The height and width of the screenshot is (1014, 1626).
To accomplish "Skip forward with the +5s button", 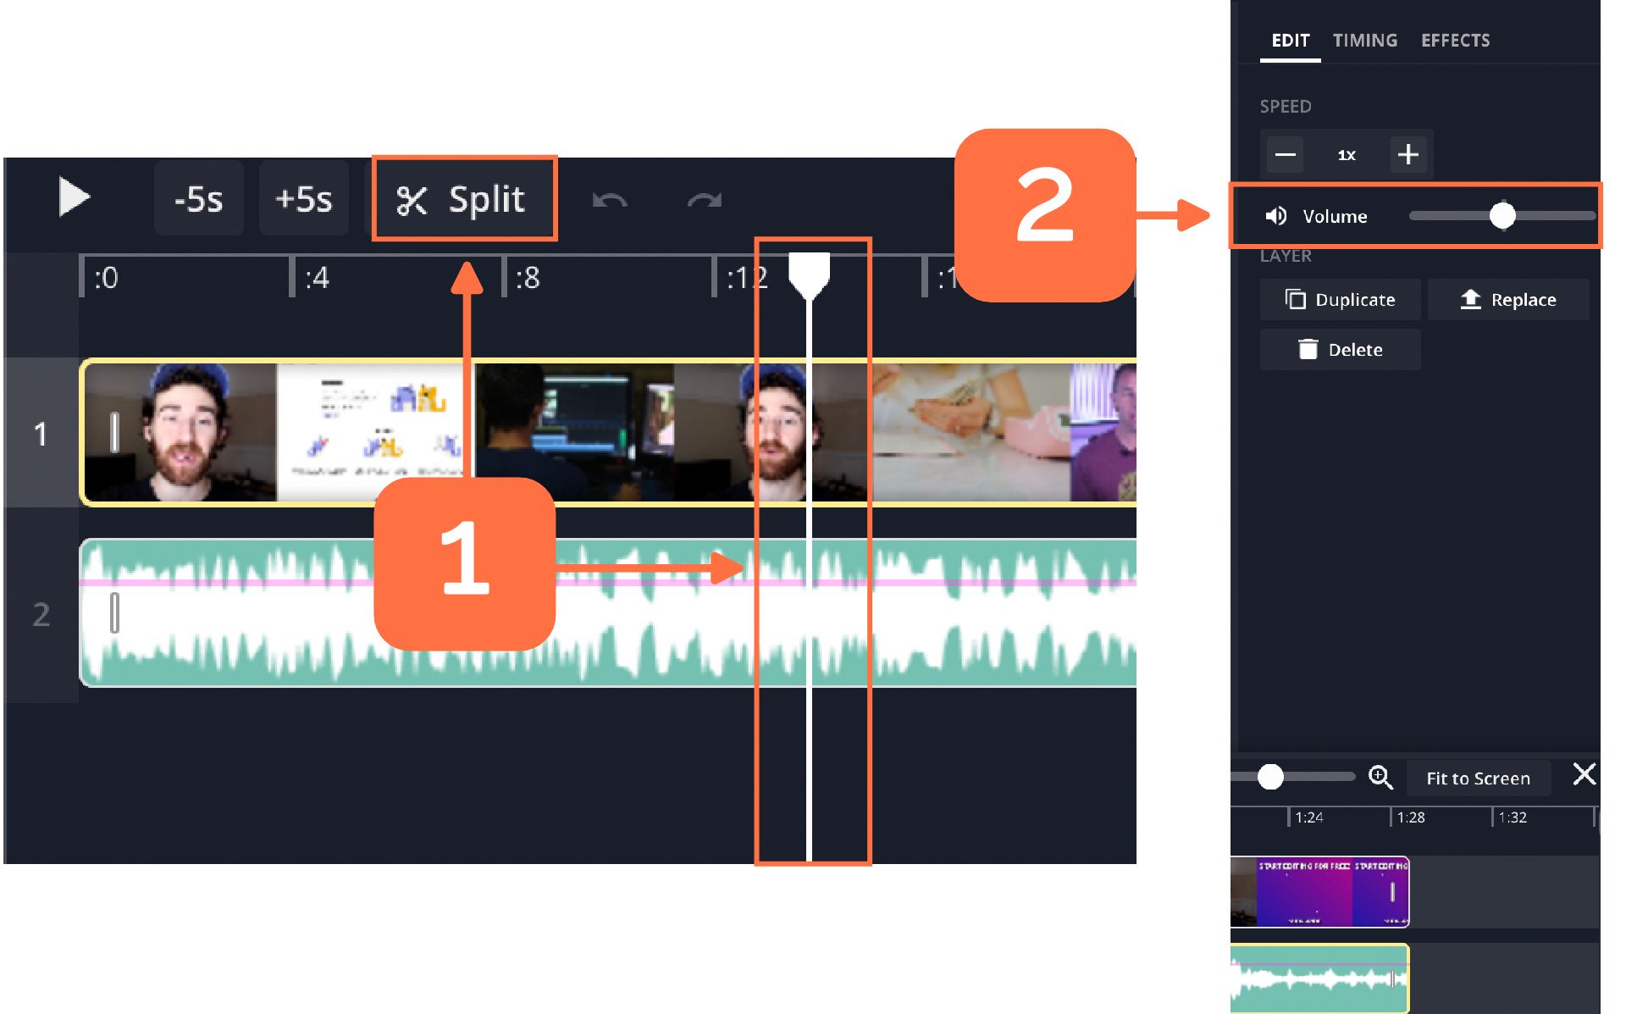I will pyautogui.click(x=303, y=200).
